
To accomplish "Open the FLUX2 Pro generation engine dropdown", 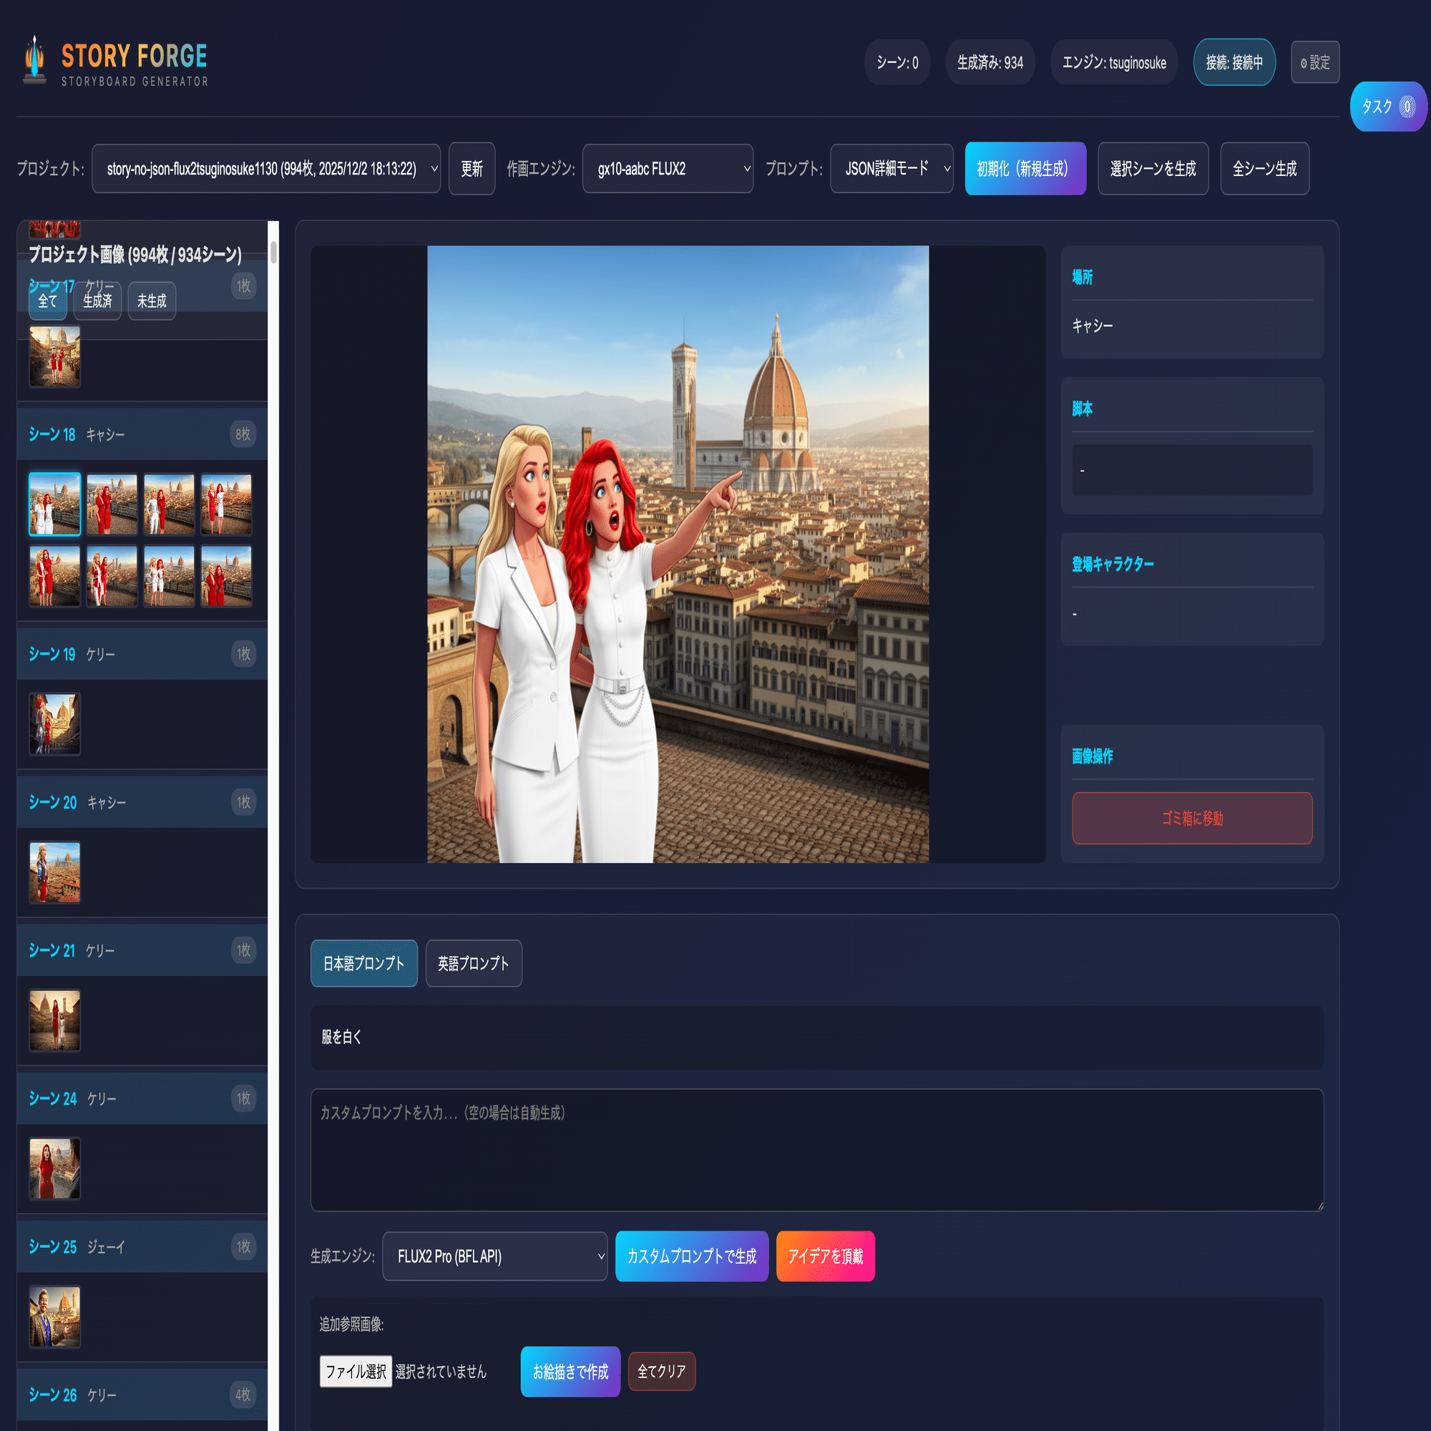I will pos(494,1256).
